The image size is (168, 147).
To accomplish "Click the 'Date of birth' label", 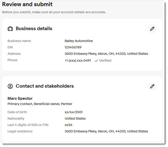I will tap(17, 112).
